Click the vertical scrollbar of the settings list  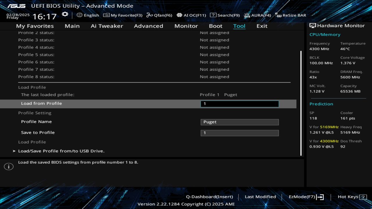(301, 103)
